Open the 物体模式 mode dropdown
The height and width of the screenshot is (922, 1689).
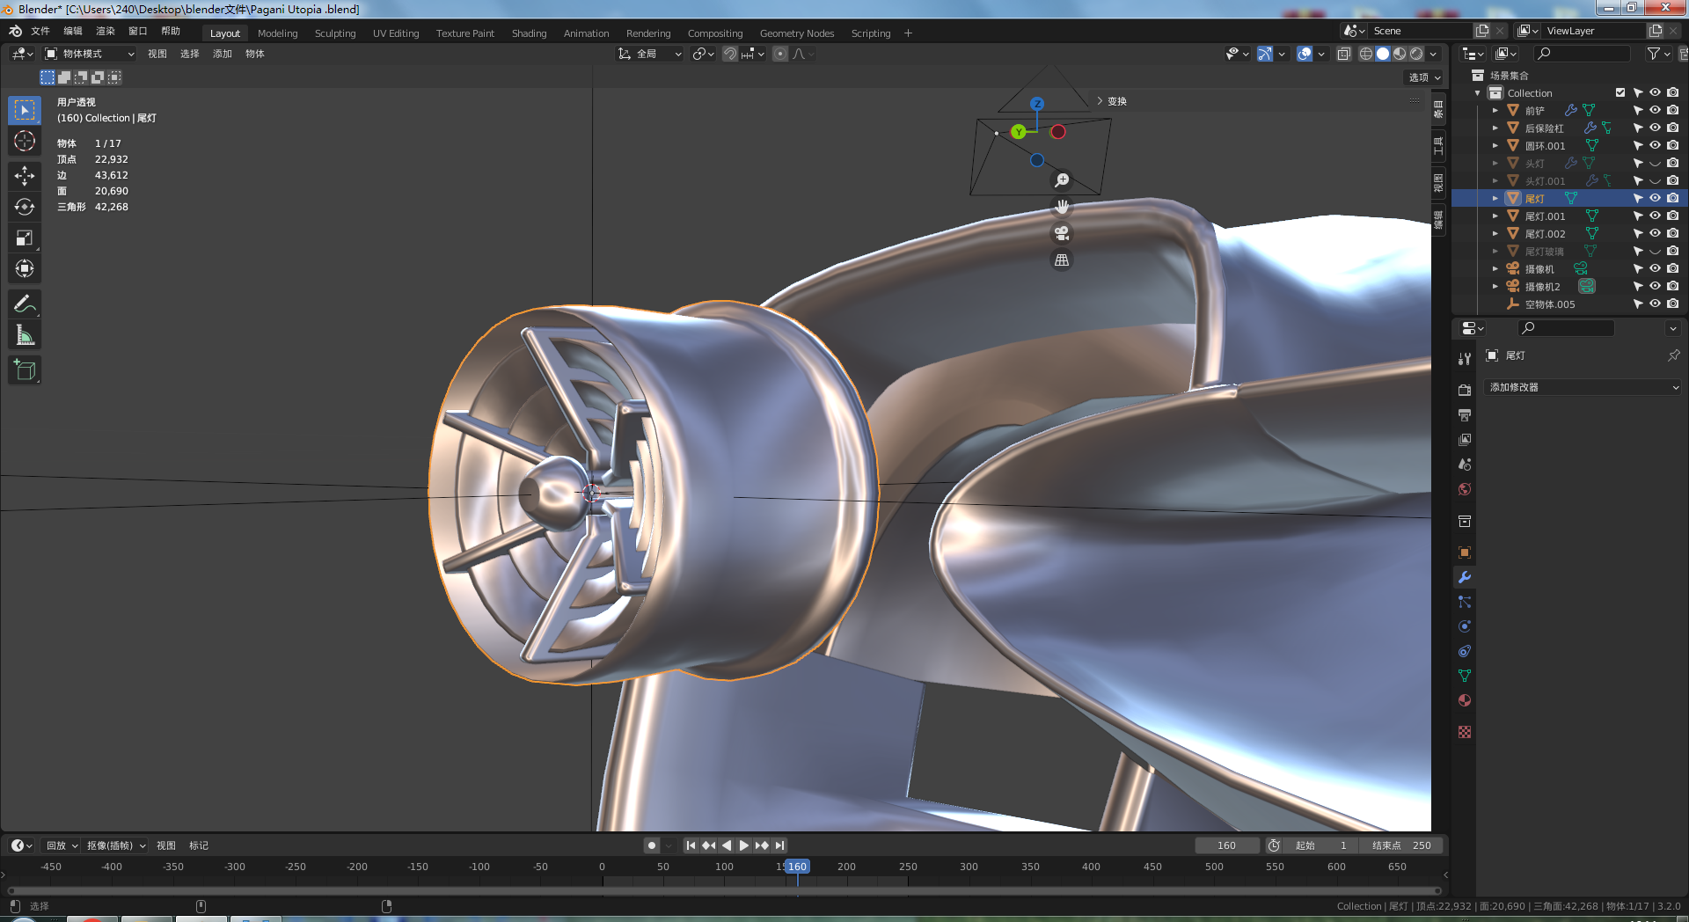coord(90,54)
